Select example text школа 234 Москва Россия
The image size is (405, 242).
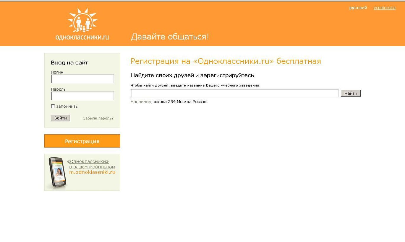click(x=180, y=102)
